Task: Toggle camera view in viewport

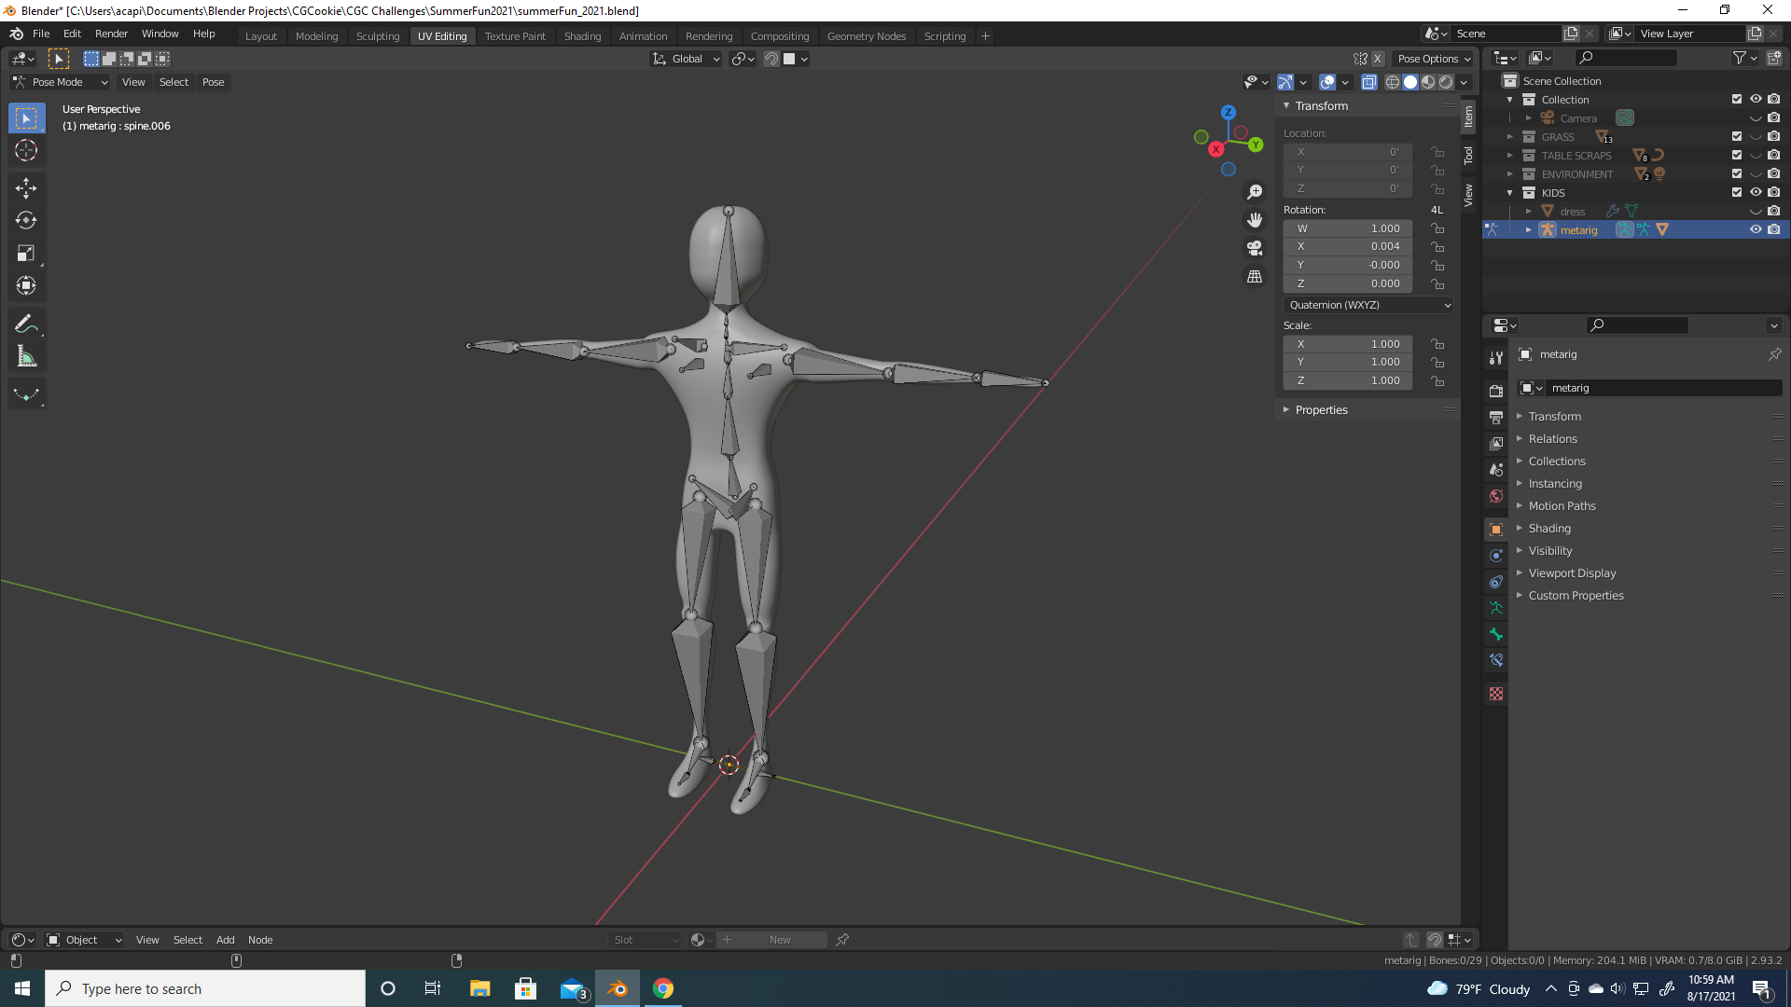Action: 1255,248
